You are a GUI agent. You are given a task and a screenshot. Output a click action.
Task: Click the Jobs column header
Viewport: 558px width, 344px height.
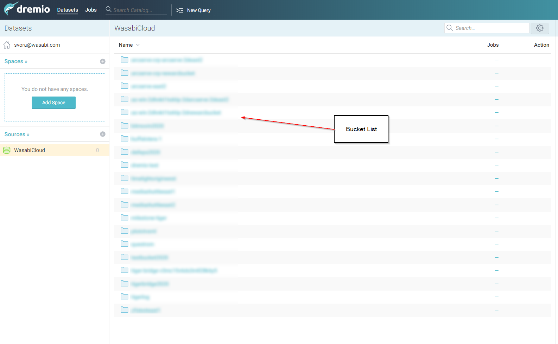(493, 45)
